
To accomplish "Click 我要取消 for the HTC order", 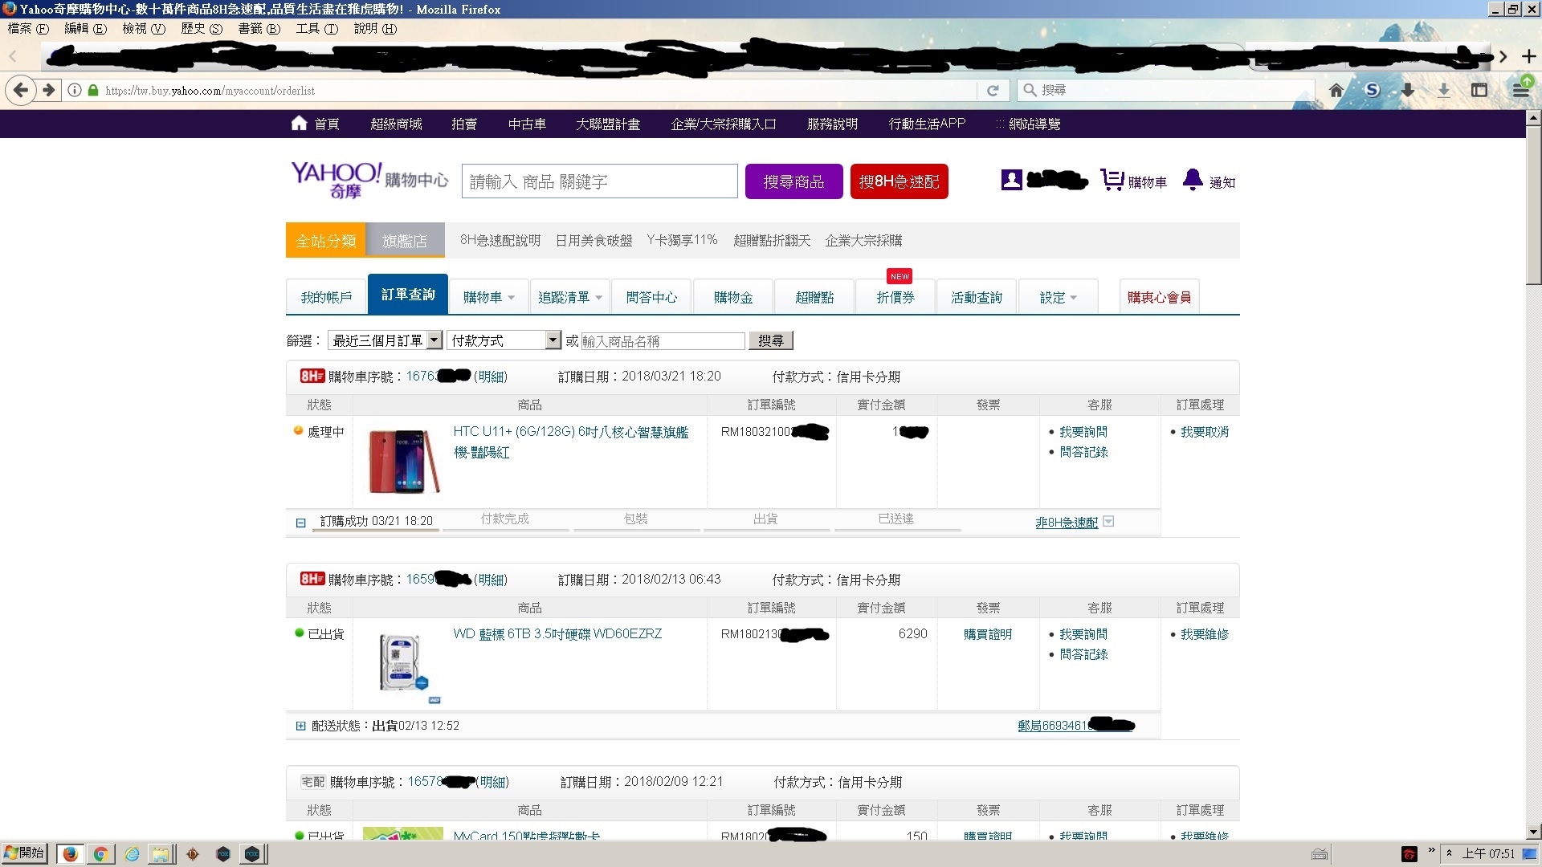I will [x=1205, y=431].
